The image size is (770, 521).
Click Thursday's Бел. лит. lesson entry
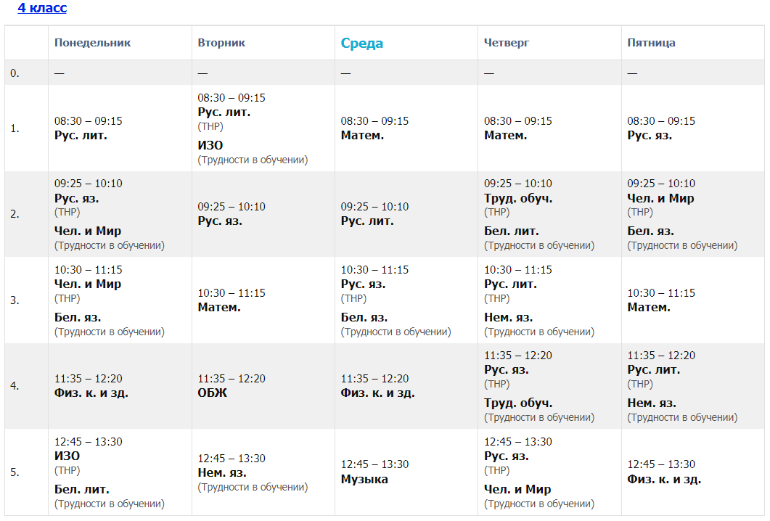[512, 231]
